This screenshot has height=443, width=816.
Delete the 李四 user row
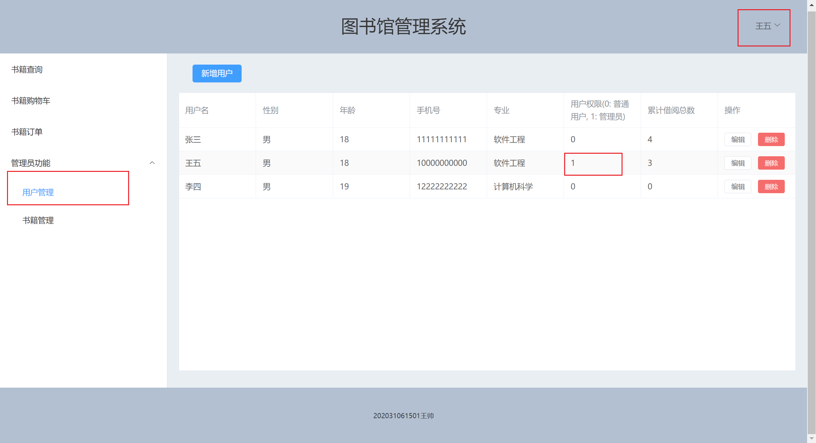[x=771, y=186]
